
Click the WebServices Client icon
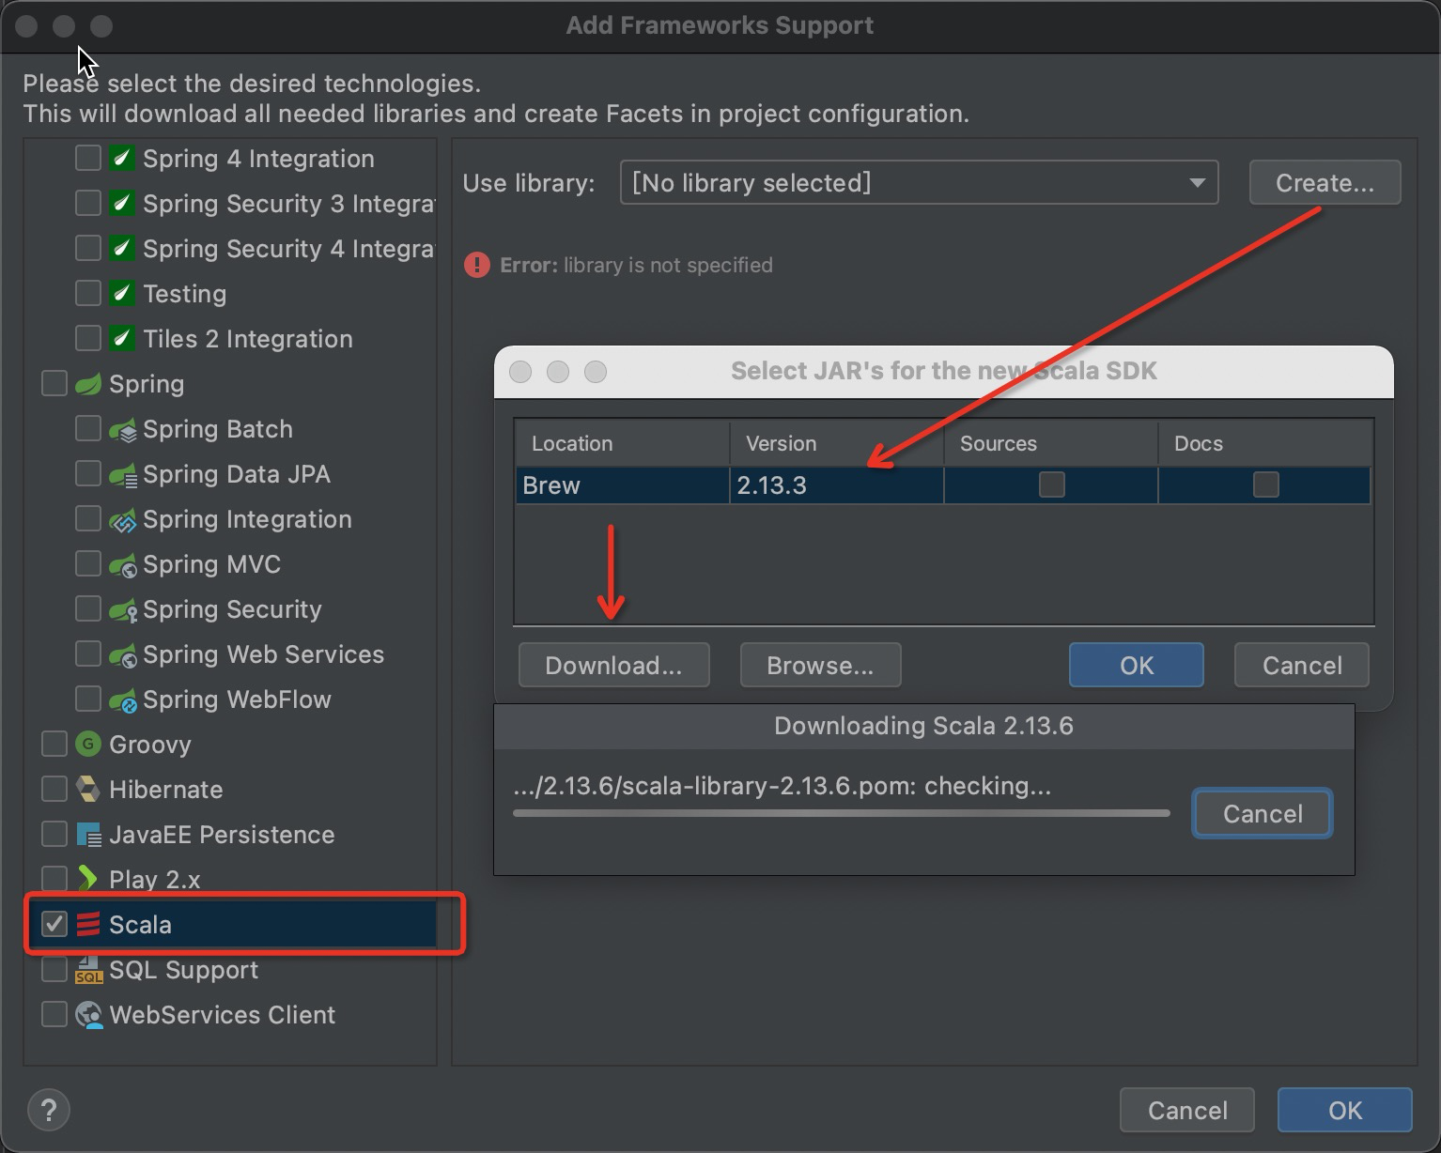click(87, 1015)
